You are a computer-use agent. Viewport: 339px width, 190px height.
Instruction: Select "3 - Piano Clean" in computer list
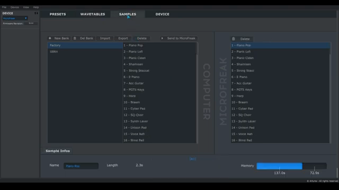(159, 58)
